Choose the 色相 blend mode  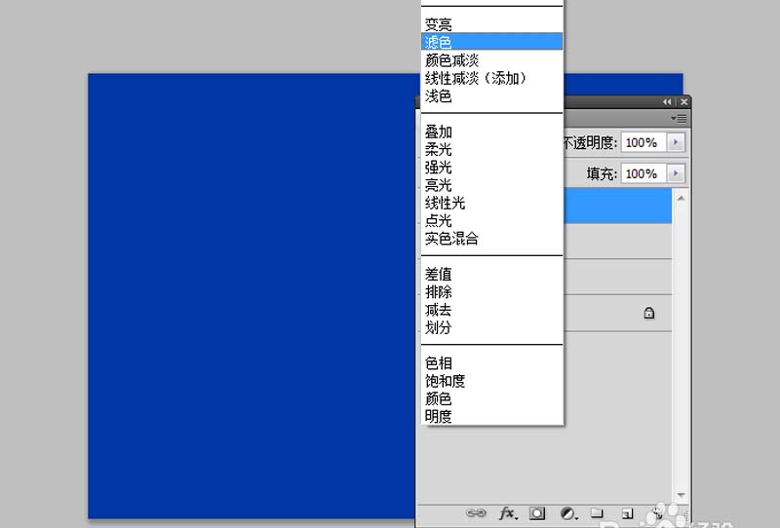(491, 363)
